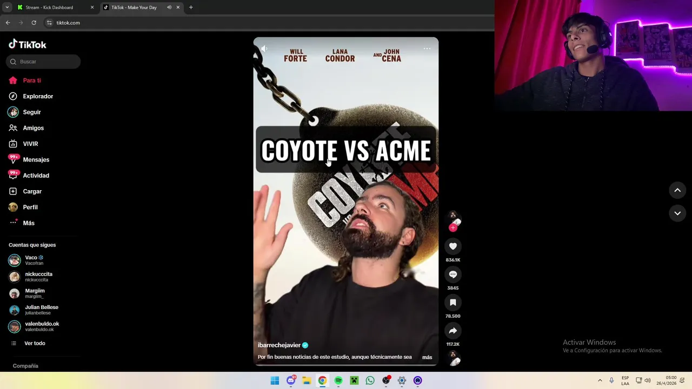Go to the Seguir following feed
The width and height of the screenshot is (692, 389).
click(x=25, y=112)
